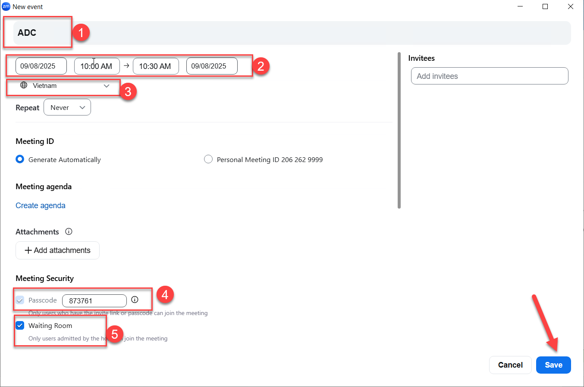
Task: Toggle the Passcode checkbox
Action: point(20,300)
